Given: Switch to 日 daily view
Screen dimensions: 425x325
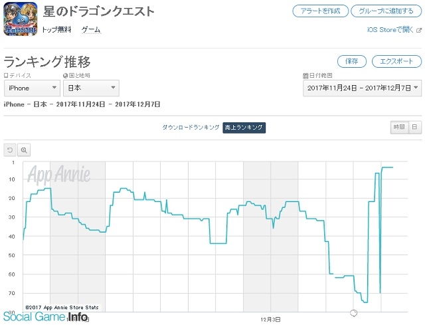Looking at the screenshot, I should (414, 127).
